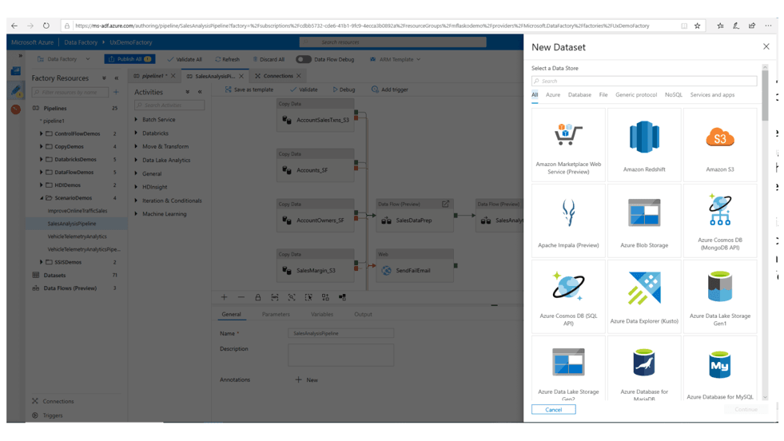Select Apache Impala (Preview) data store
The image size is (784, 441).
click(x=568, y=220)
